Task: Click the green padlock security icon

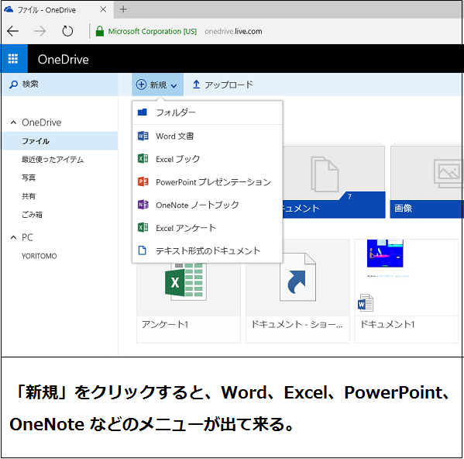Action: [x=100, y=31]
